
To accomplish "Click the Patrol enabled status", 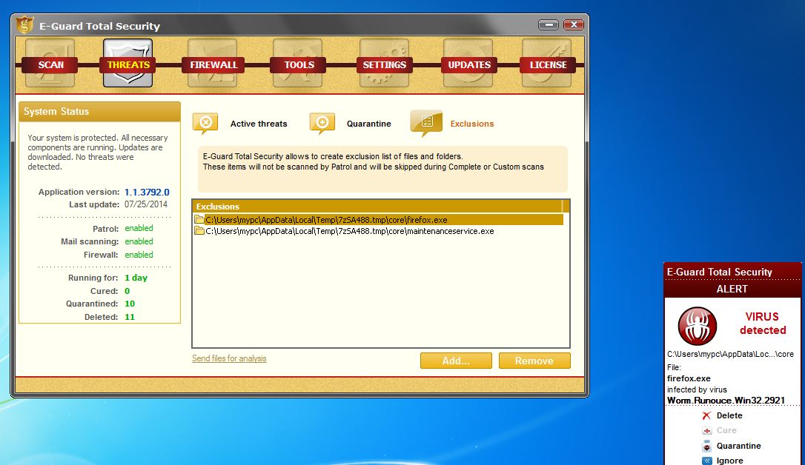I will pyautogui.click(x=139, y=228).
